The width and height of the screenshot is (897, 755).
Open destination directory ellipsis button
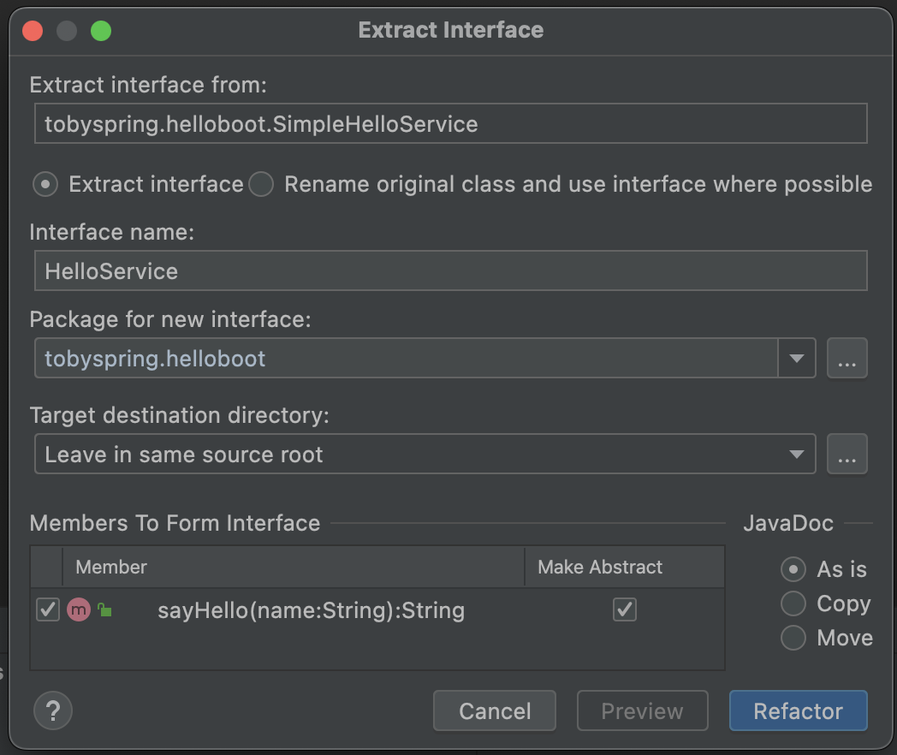pos(847,455)
